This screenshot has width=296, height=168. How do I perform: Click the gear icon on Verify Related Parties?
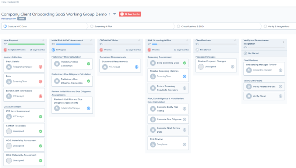tap(249, 86)
